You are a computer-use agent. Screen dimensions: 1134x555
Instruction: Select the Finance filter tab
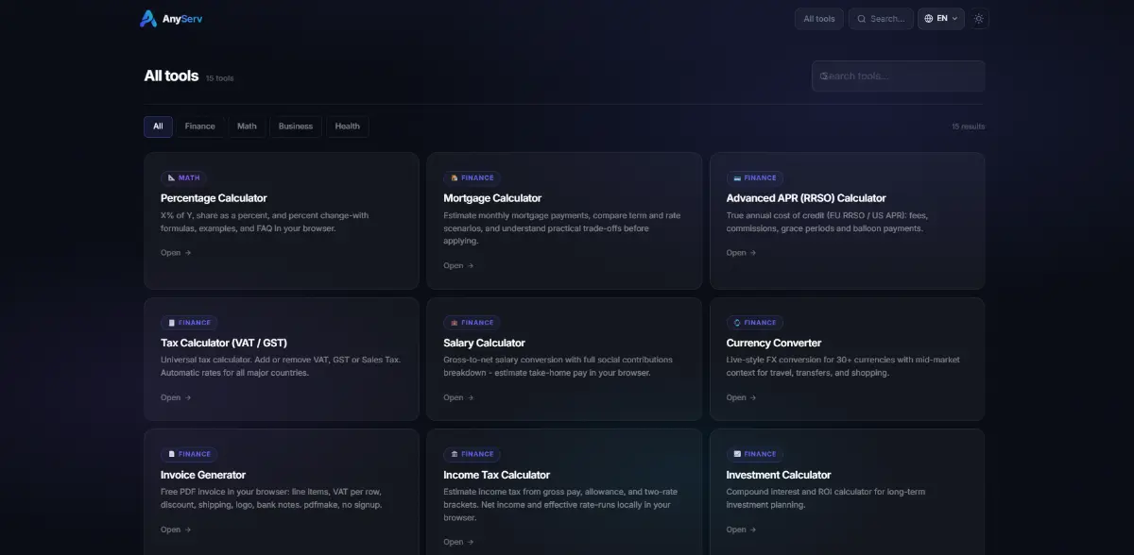[200, 126]
